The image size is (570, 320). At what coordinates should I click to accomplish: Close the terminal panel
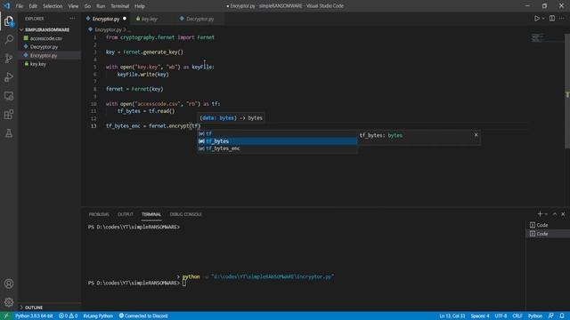click(563, 214)
